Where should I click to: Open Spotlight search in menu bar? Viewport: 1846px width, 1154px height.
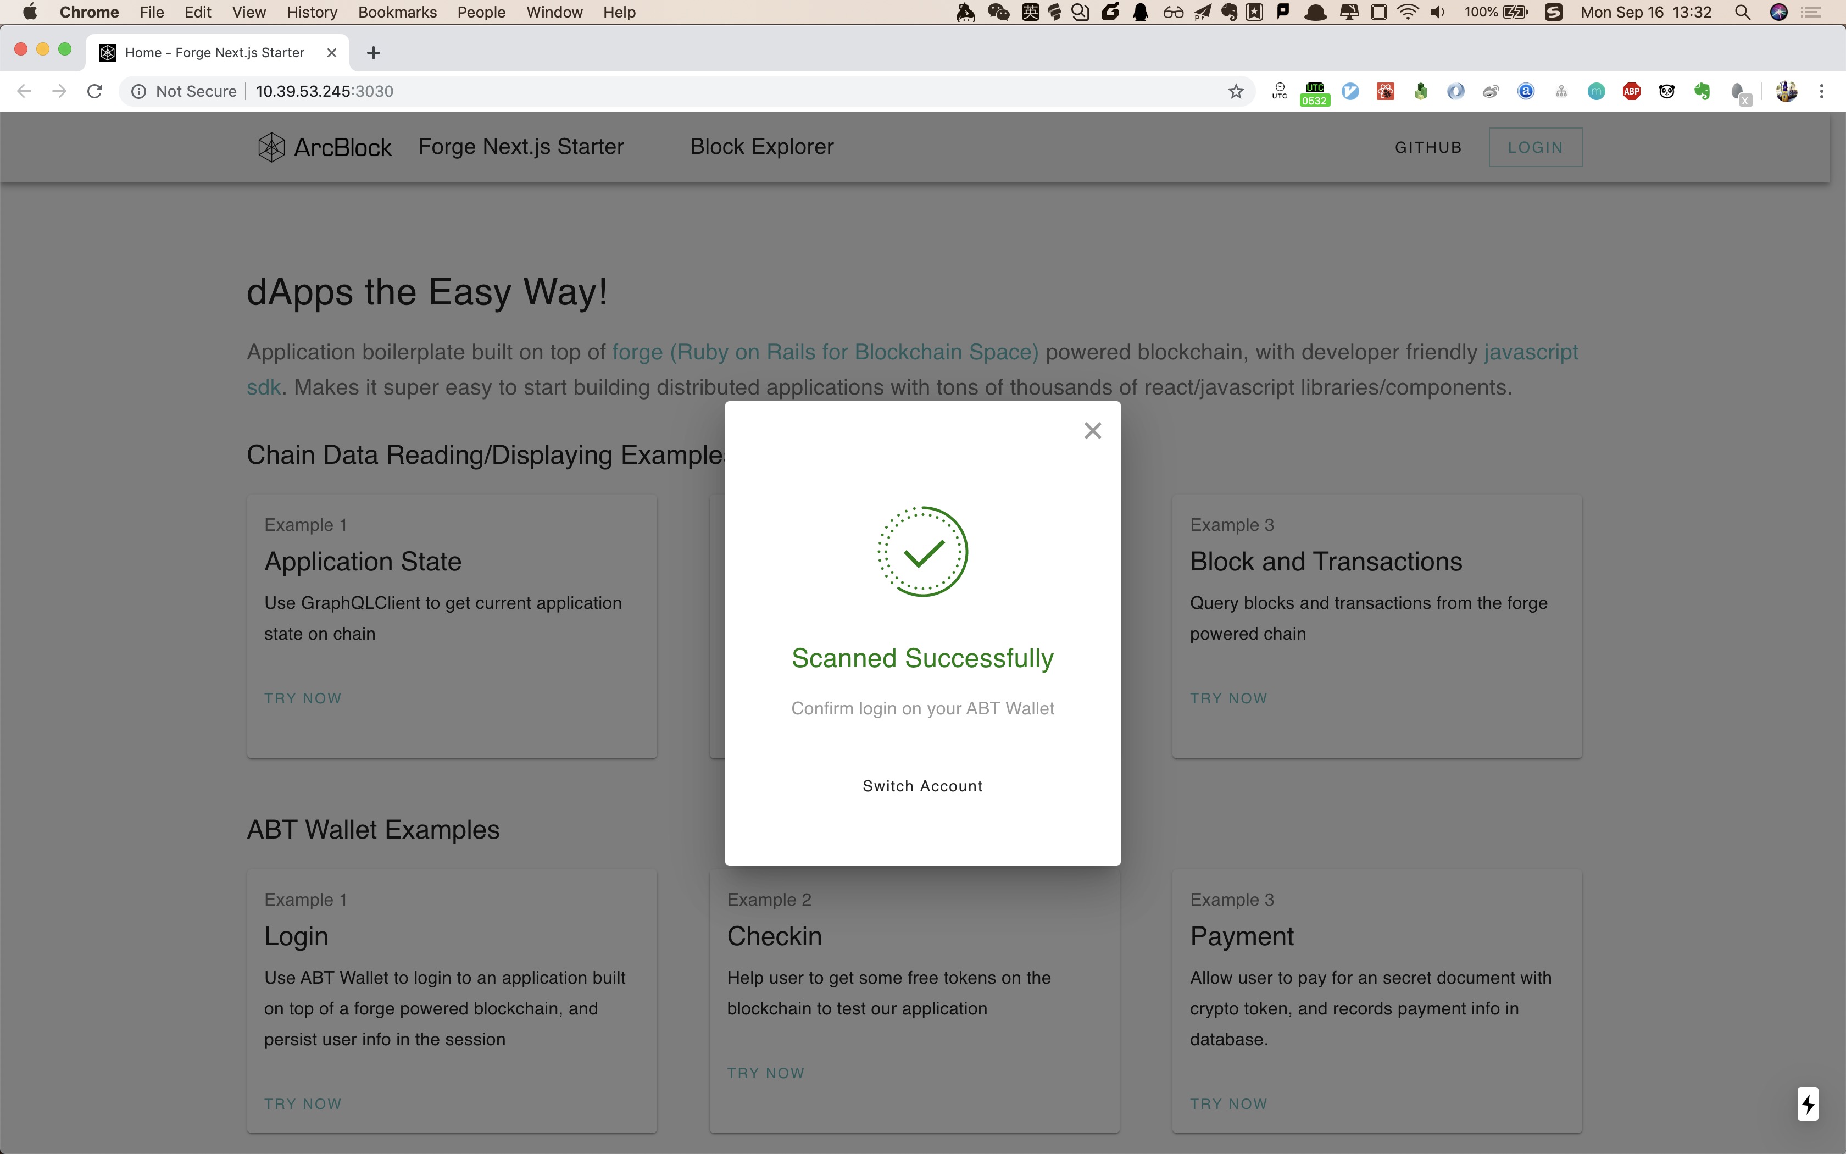[x=1742, y=12]
